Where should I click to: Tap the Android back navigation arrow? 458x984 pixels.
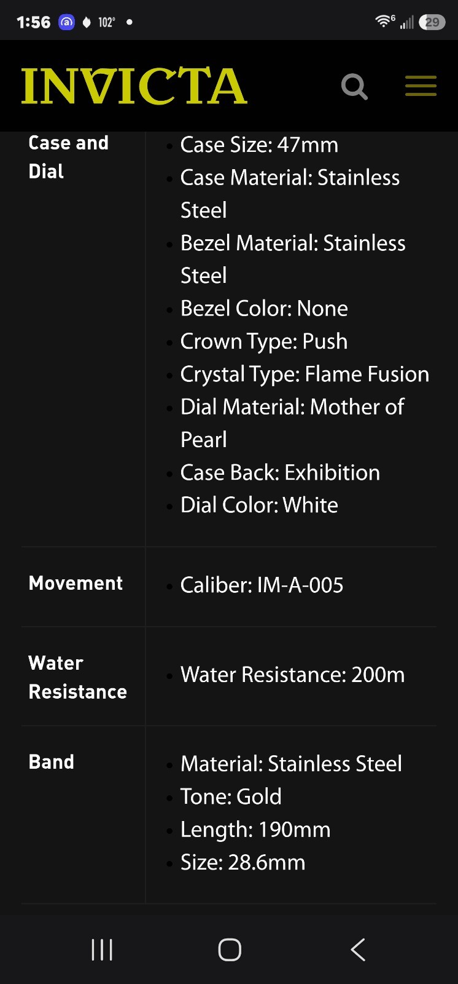pos(358,950)
